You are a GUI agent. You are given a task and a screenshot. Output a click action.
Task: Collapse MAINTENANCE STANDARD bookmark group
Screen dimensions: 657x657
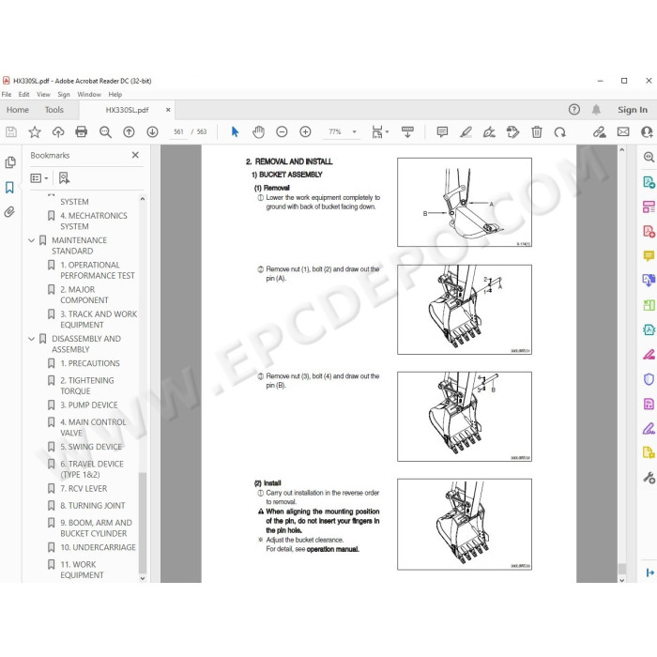pyautogui.click(x=31, y=240)
